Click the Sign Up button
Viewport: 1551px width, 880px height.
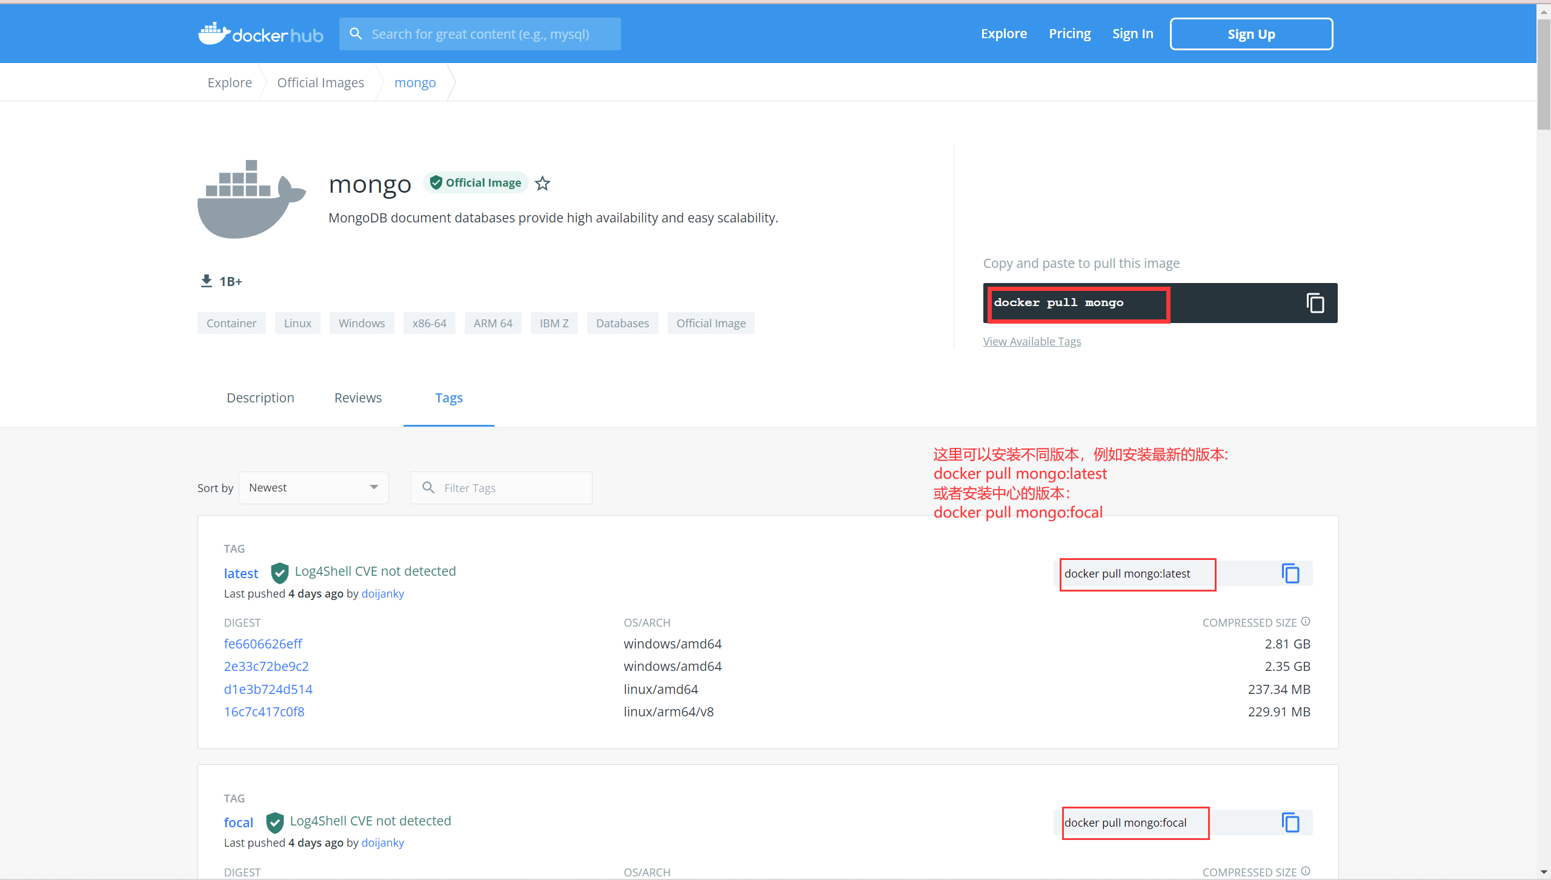pyautogui.click(x=1252, y=34)
